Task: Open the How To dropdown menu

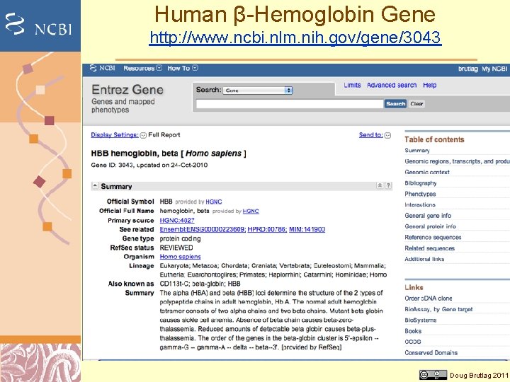Action: pos(183,68)
